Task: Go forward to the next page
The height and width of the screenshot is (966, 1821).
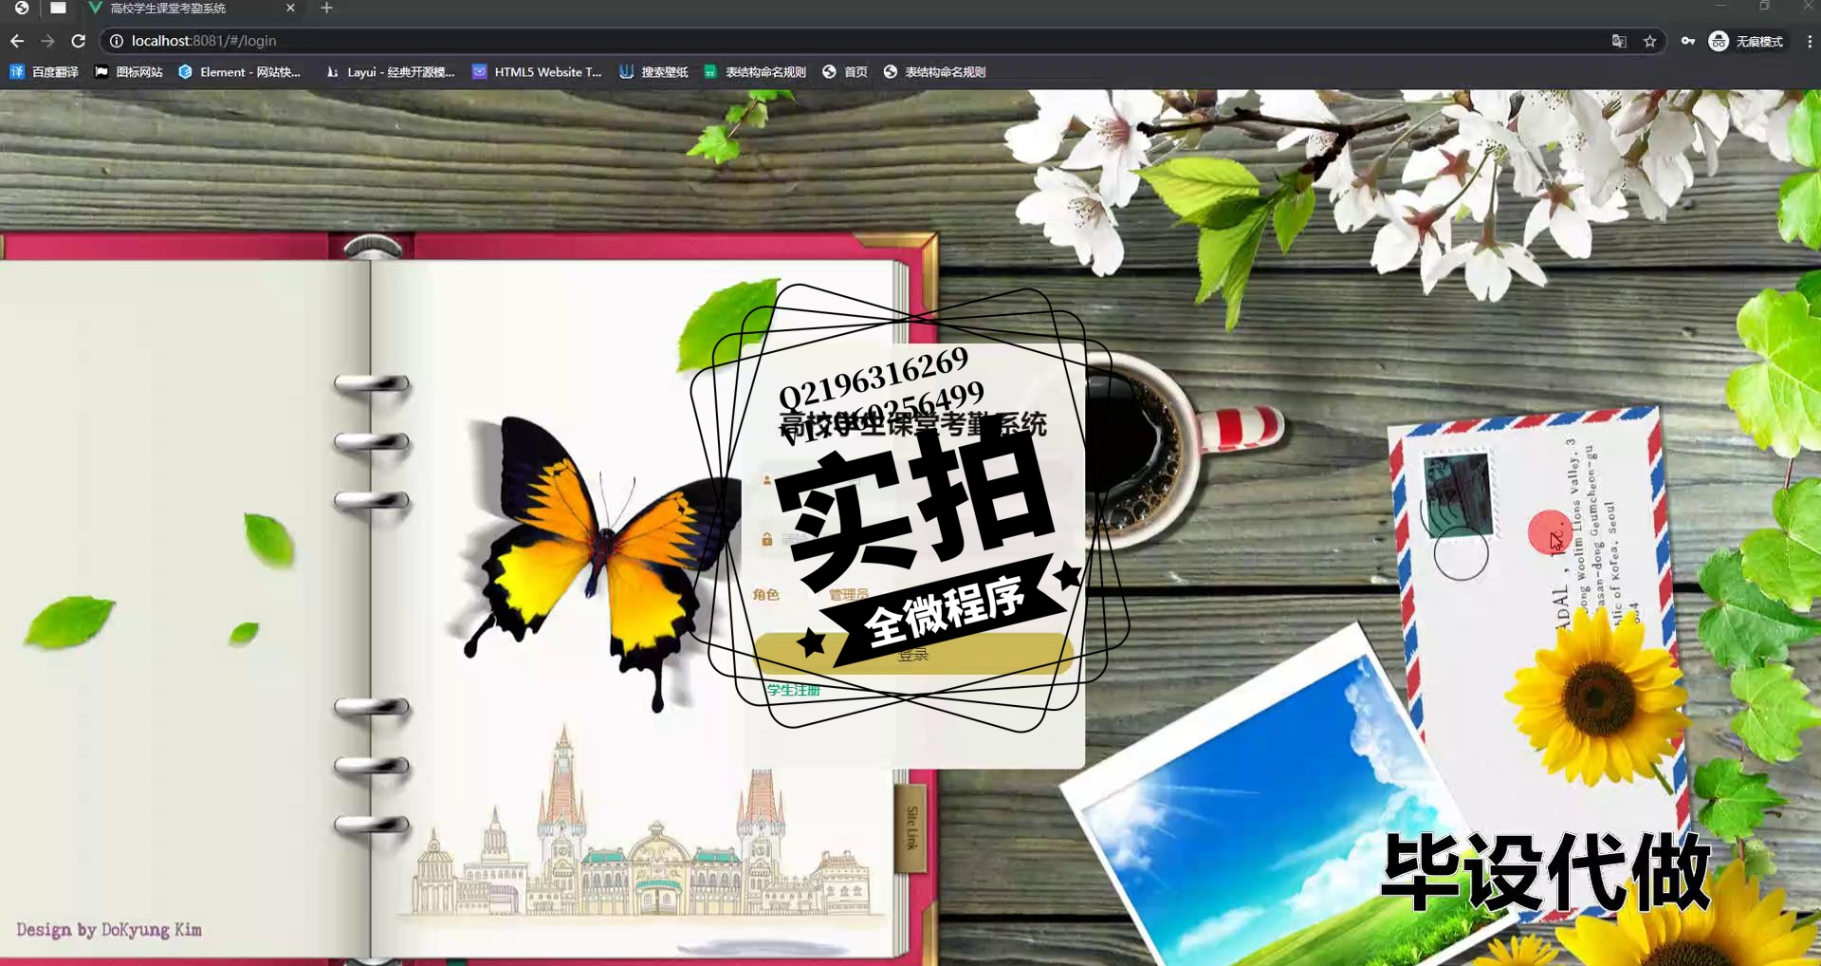Action: pyautogui.click(x=47, y=41)
